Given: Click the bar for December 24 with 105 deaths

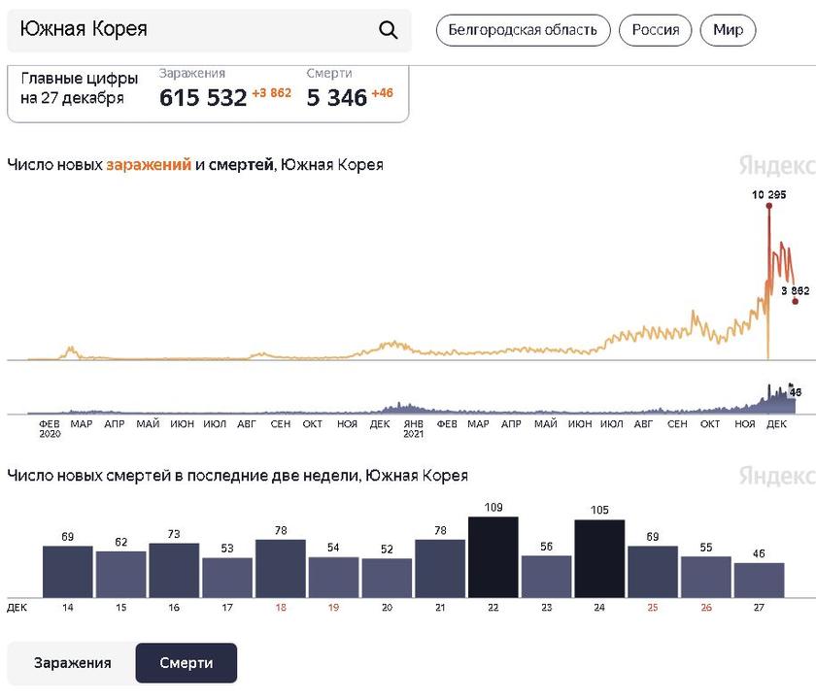Looking at the screenshot, I should tap(599, 559).
